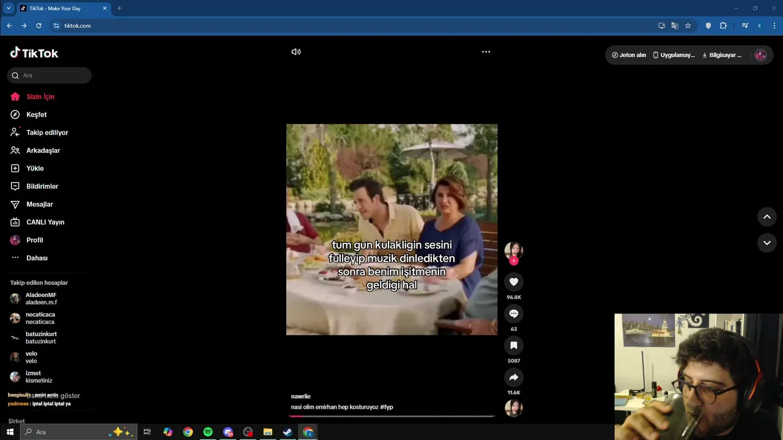Open comments via the speech bubble icon
783x440 pixels.
(x=514, y=313)
